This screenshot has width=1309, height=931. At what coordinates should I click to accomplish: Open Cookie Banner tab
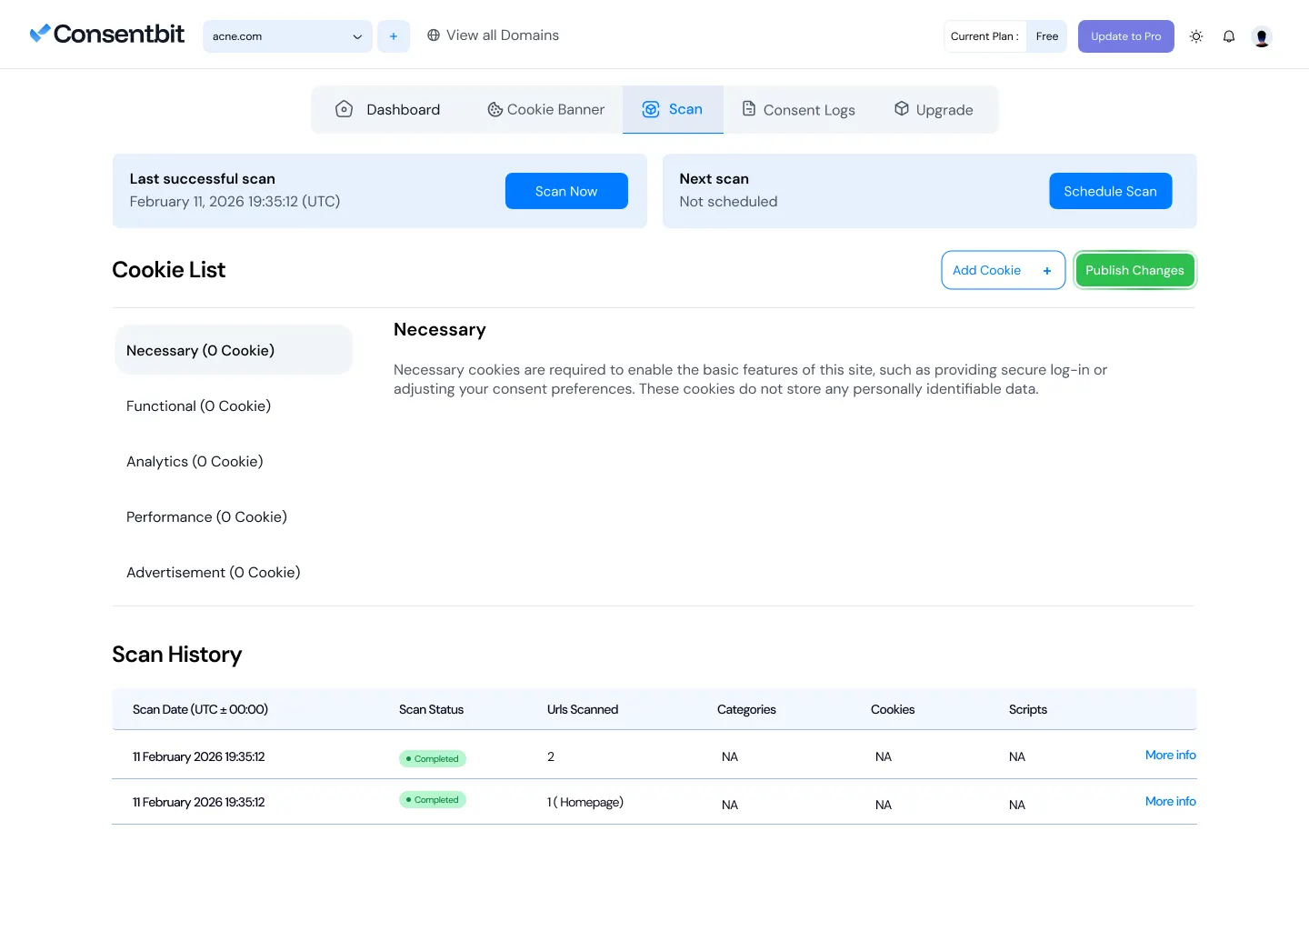545,110
